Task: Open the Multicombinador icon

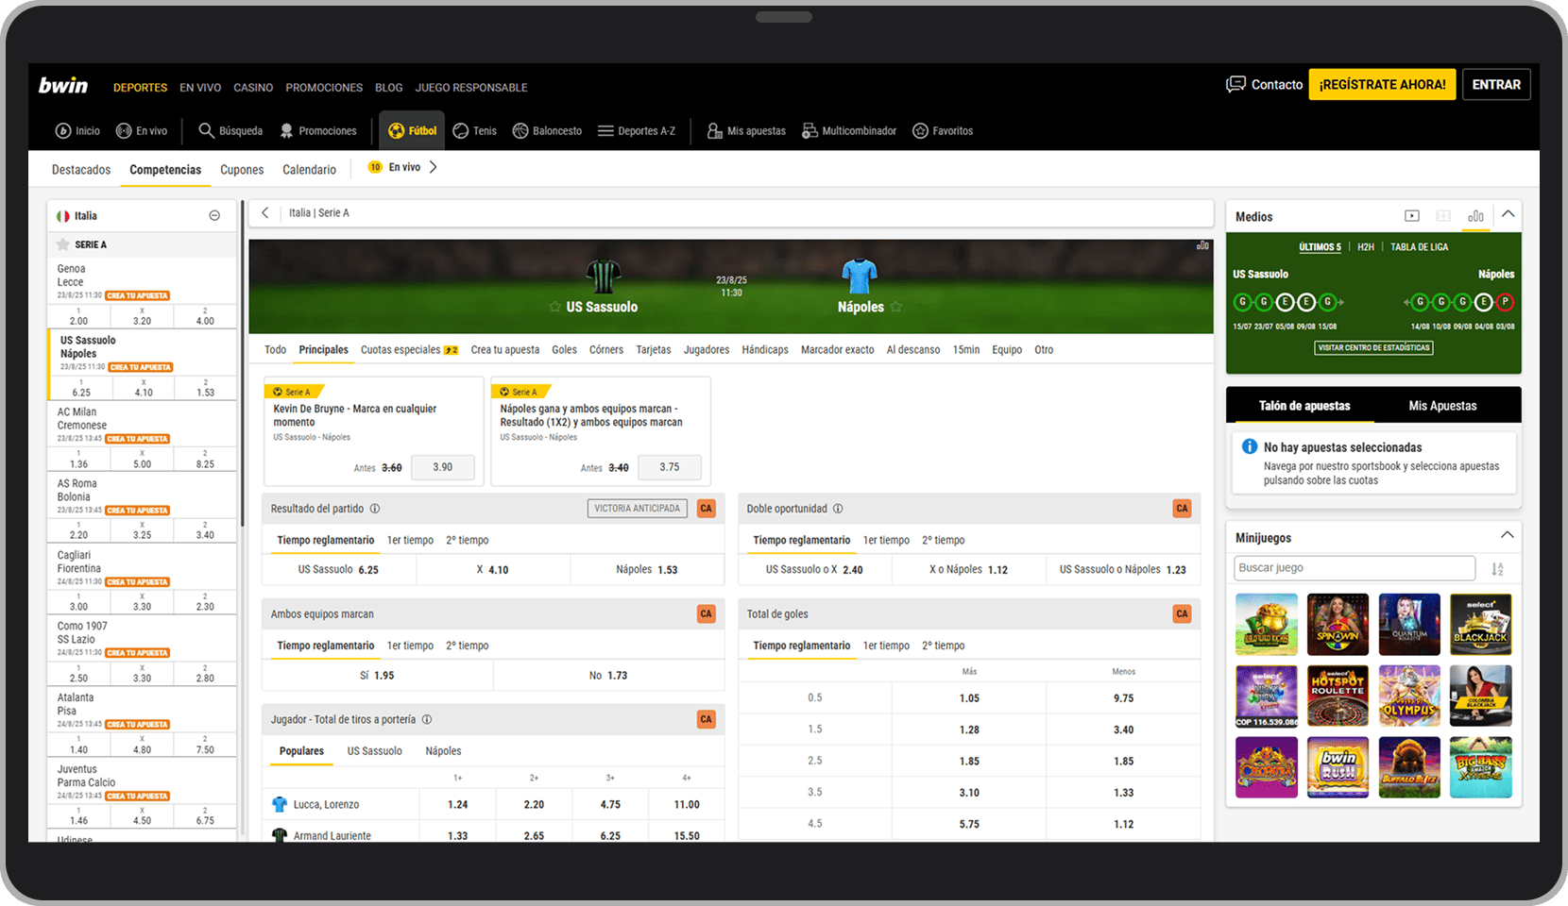Action: (x=810, y=131)
